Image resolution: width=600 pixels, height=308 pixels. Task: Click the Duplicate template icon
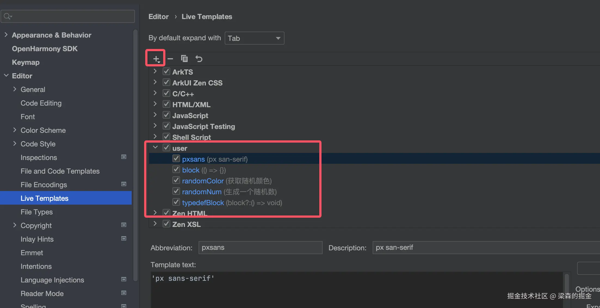[184, 58]
